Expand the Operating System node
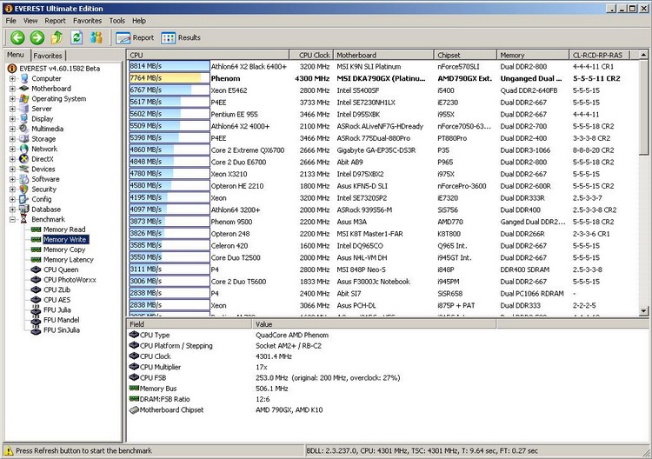652x459 pixels. coord(12,98)
